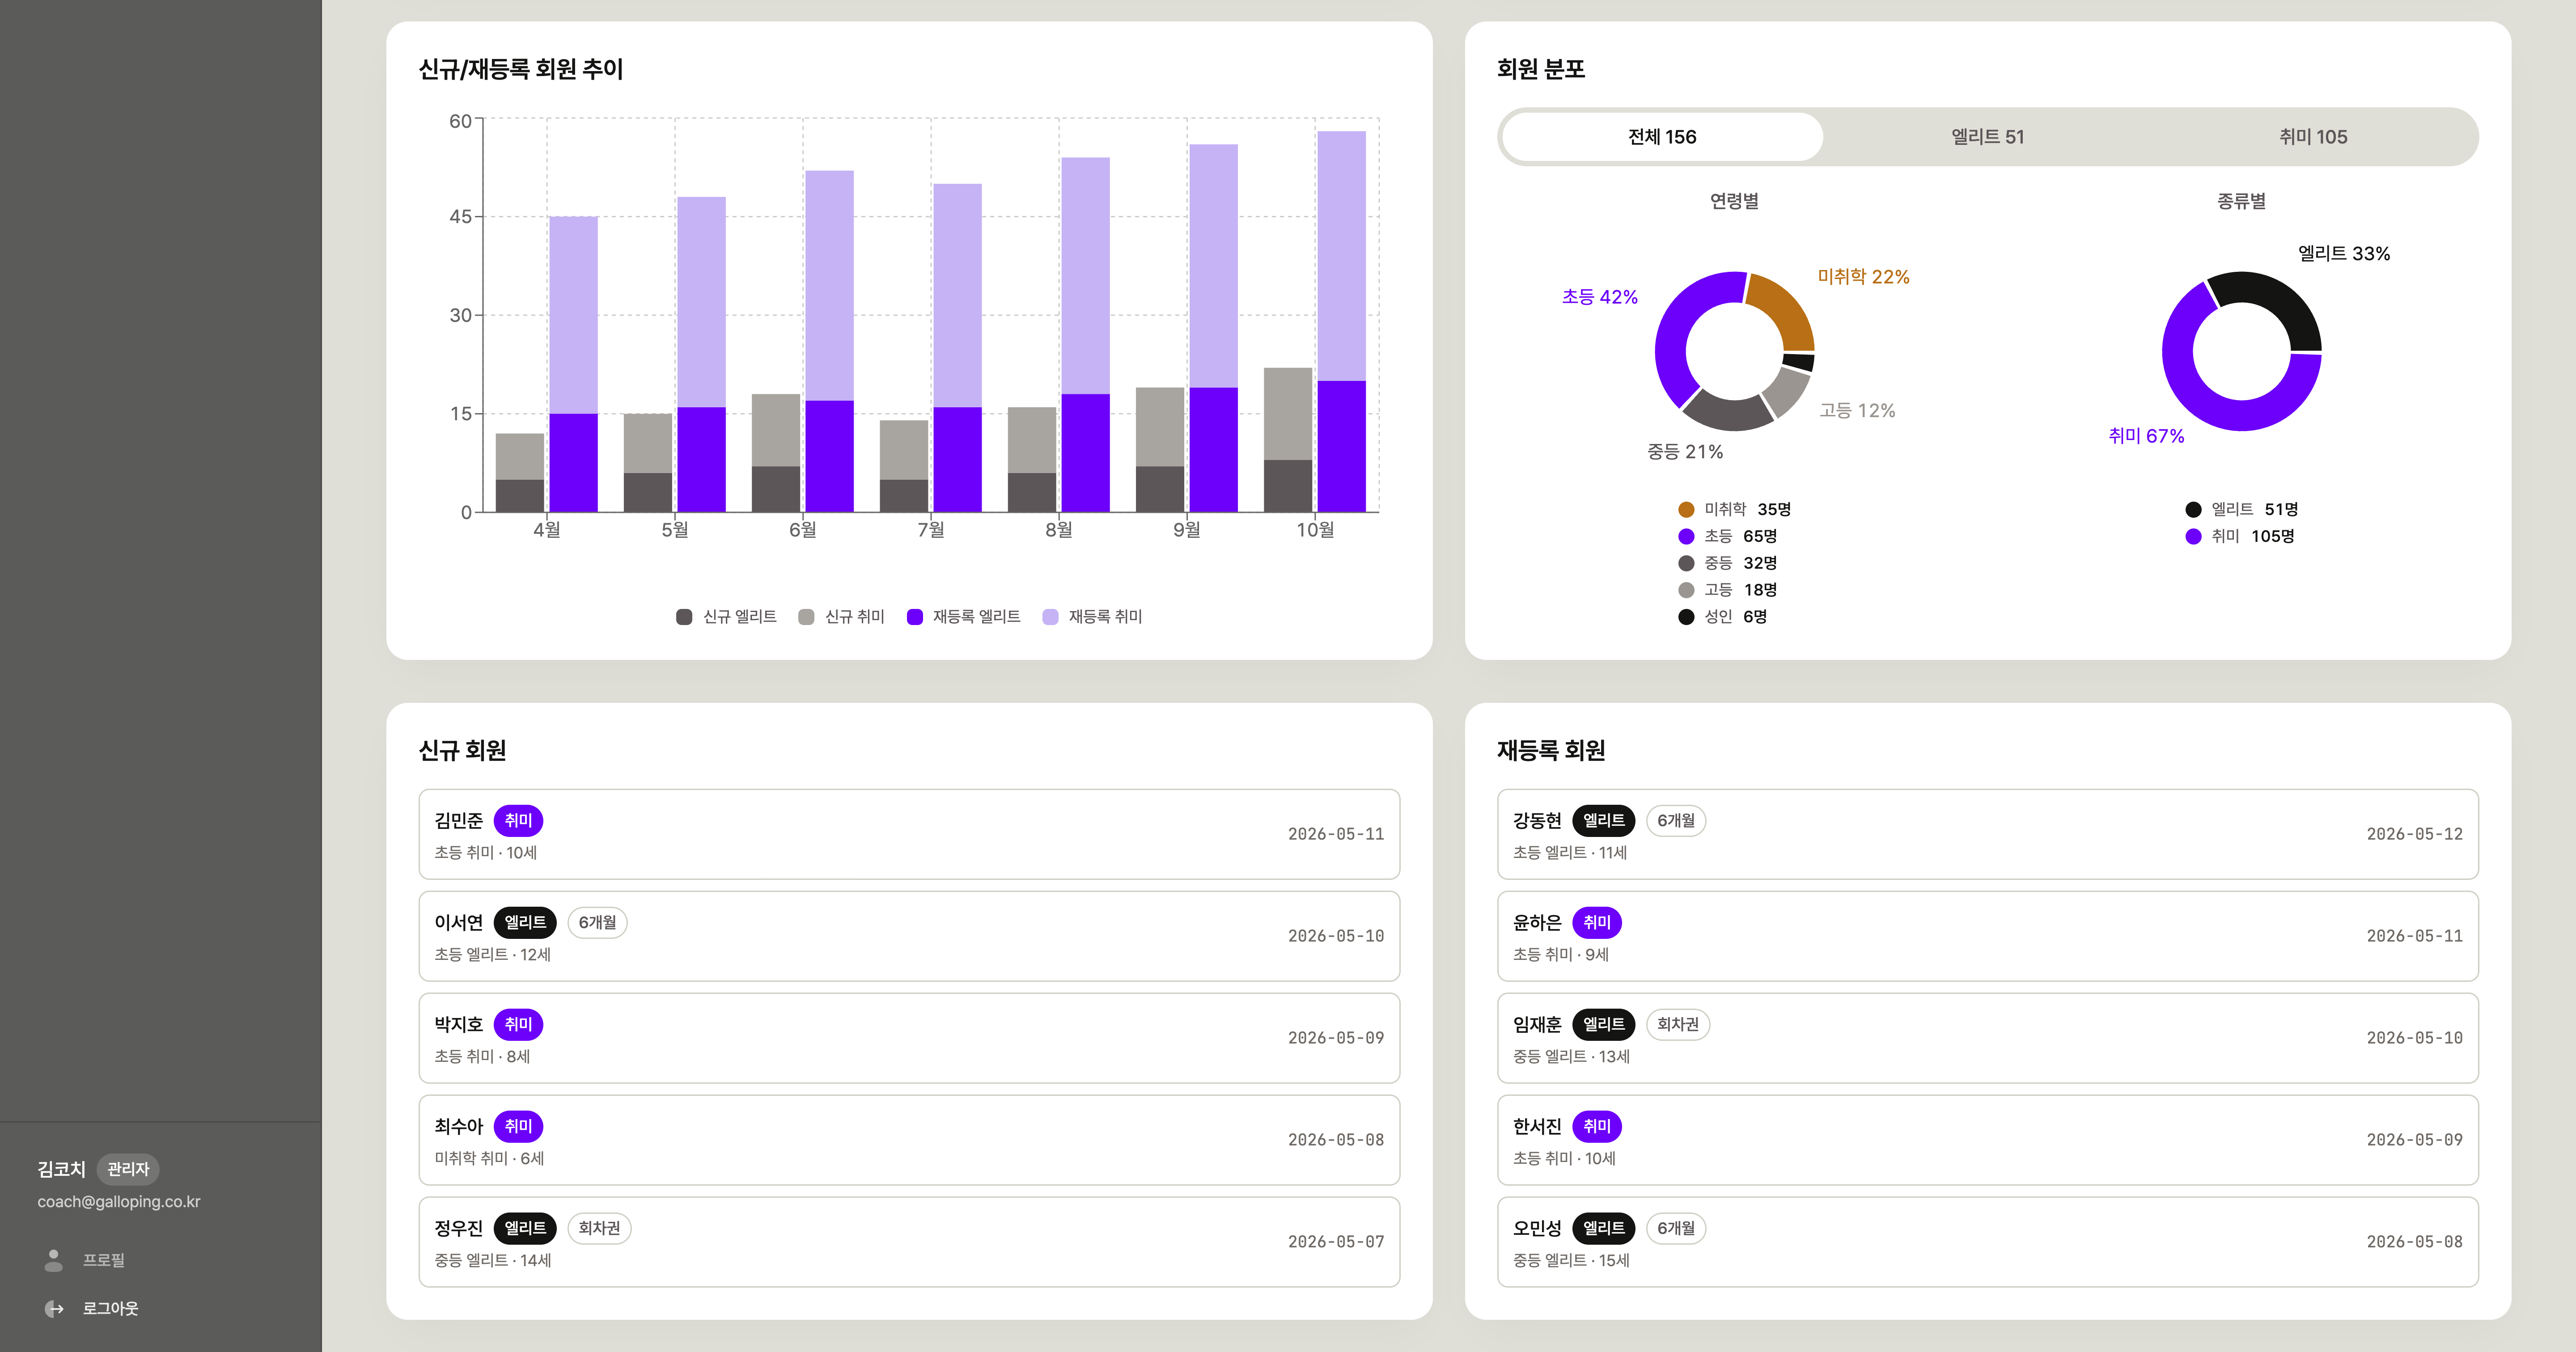Open new member 최수아 row
The width and height of the screenshot is (2576, 1352).
tap(909, 1140)
